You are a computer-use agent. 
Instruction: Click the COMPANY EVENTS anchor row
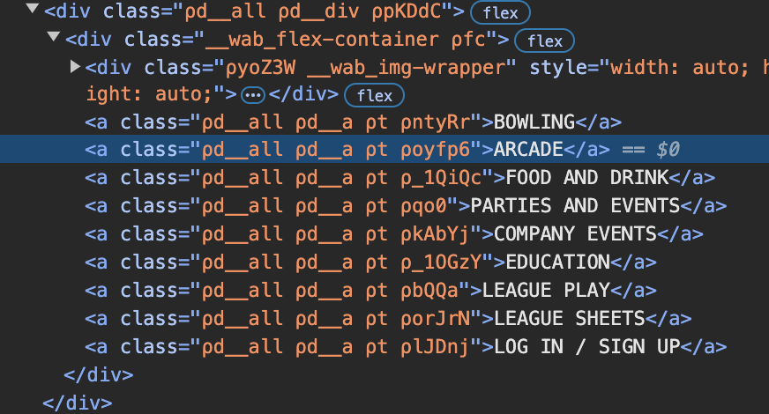(x=575, y=233)
